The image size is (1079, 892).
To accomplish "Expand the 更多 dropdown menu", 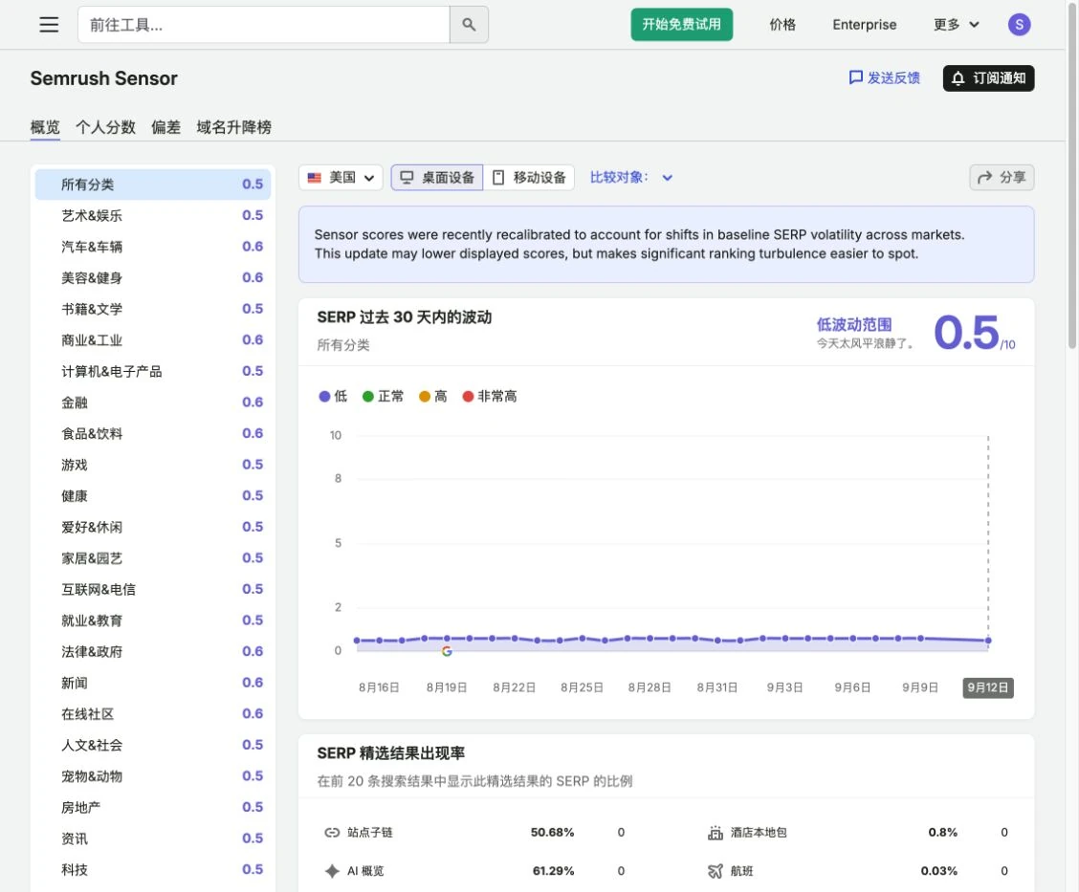I will click(x=956, y=25).
